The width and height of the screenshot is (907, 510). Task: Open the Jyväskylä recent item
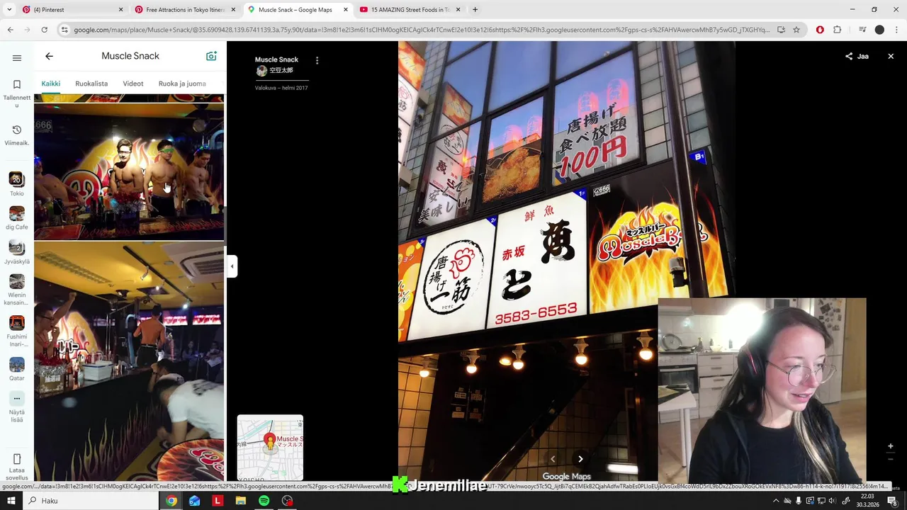point(17,251)
